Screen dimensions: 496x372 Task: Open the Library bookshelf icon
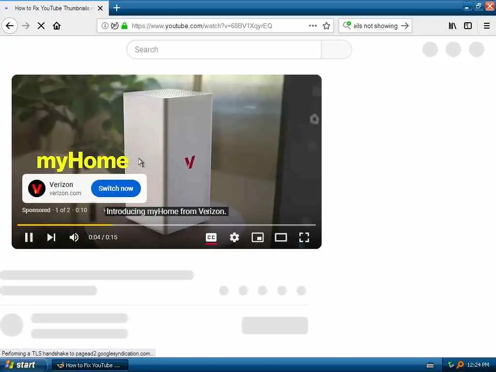coord(452,26)
